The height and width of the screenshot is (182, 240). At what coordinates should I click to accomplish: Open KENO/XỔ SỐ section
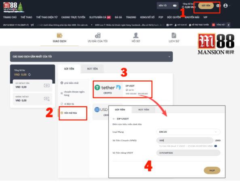click(147, 17)
